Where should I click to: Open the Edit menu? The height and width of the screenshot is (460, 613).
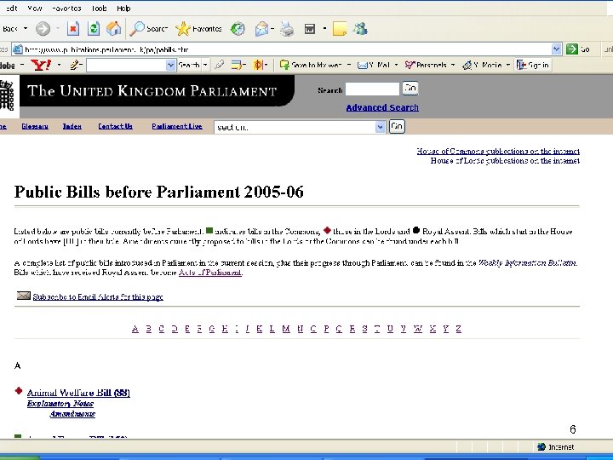pos(12,9)
